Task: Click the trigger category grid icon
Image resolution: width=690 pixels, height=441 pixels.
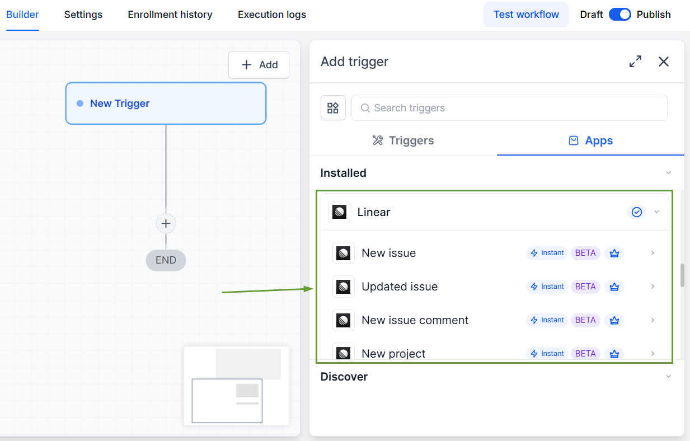Action: click(333, 107)
